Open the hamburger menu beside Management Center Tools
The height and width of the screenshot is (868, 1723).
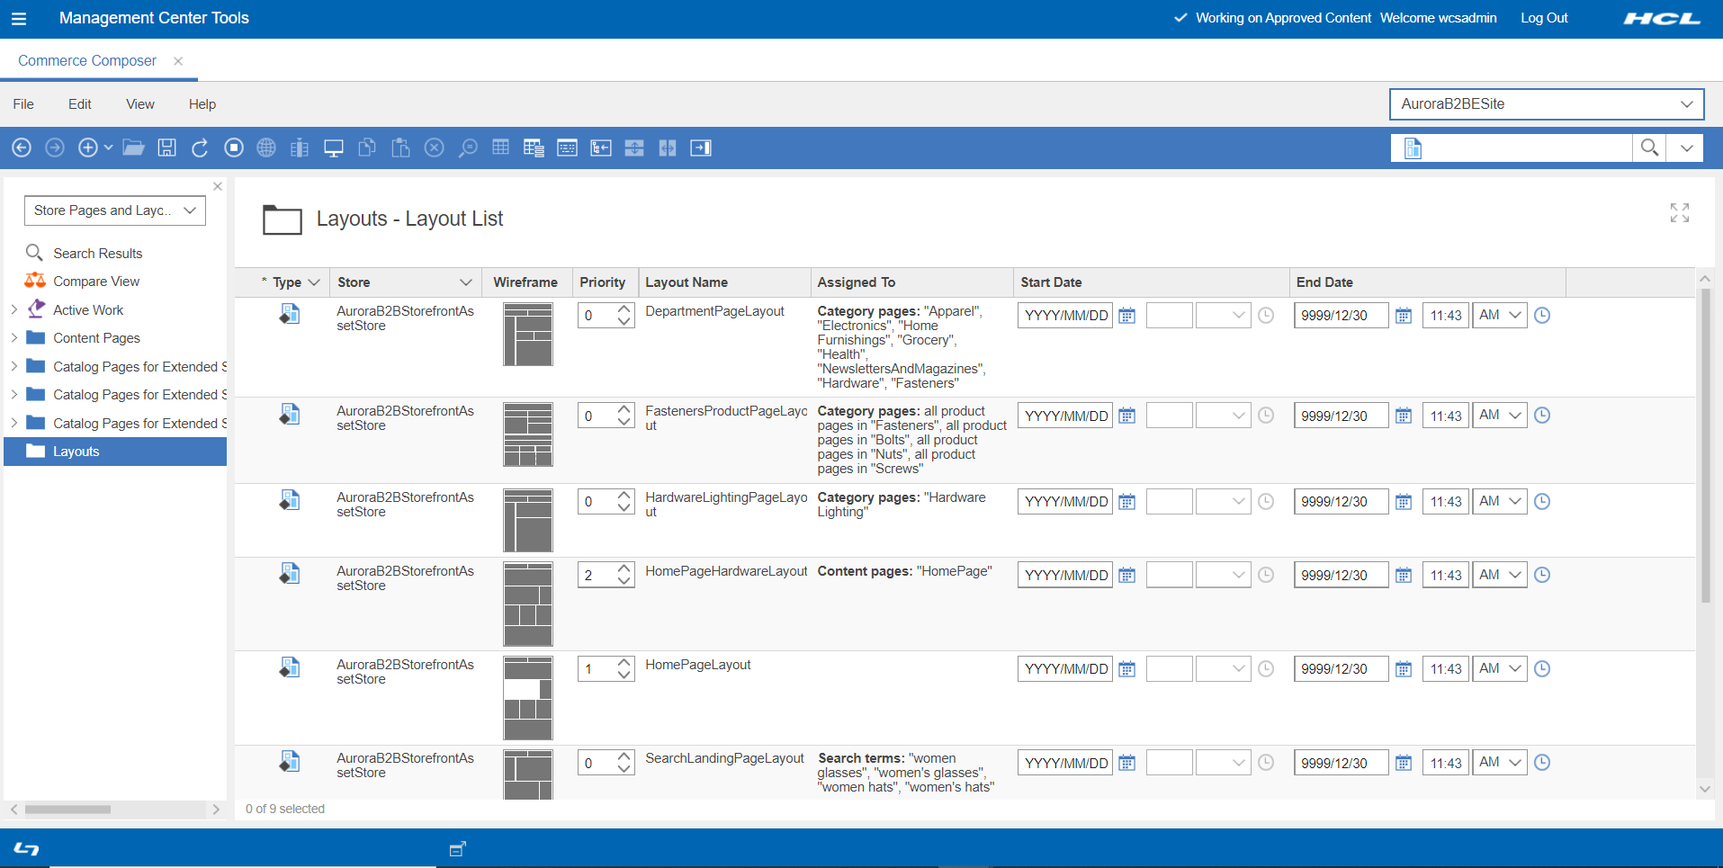click(19, 18)
